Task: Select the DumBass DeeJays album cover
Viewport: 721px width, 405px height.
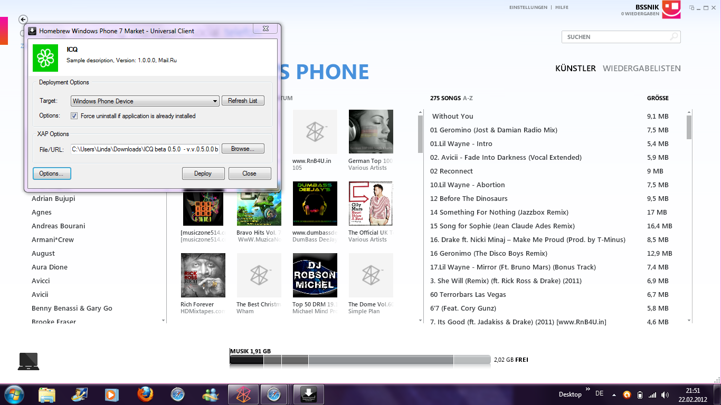Action: tap(315, 204)
